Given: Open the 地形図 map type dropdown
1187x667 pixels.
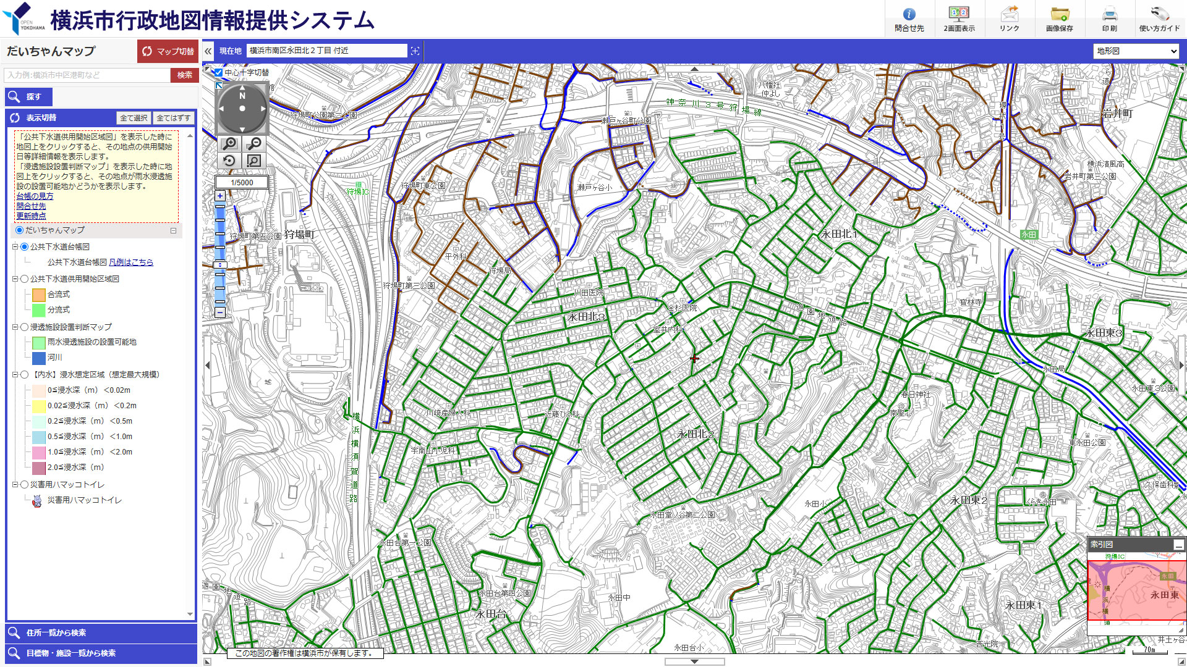Looking at the screenshot, I should click(x=1136, y=51).
